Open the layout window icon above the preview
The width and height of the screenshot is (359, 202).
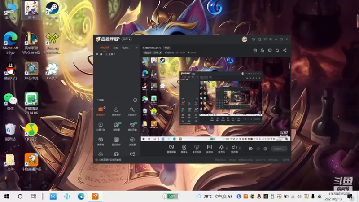click(270, 50)
